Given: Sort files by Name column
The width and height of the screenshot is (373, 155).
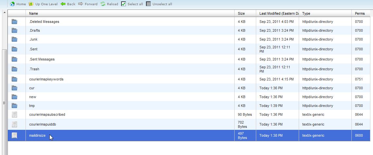Looking at the screenshot, I should (33, 13).
